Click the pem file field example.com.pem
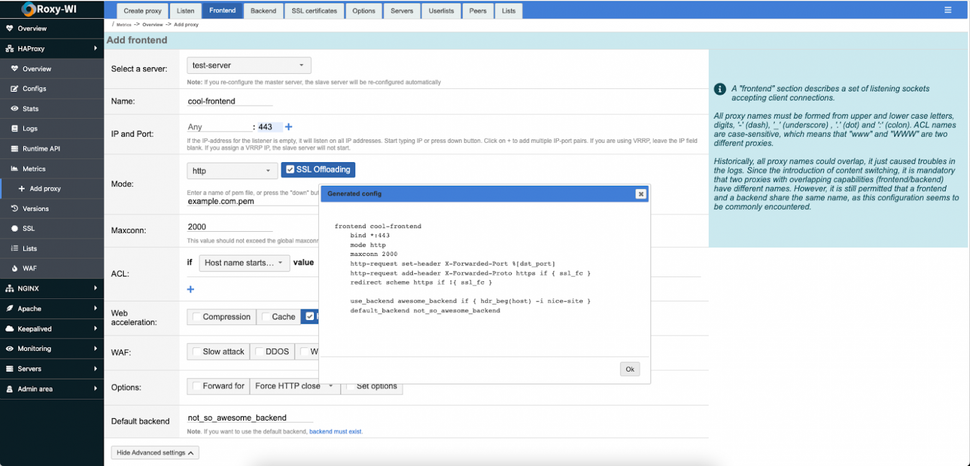 point(252,201)
